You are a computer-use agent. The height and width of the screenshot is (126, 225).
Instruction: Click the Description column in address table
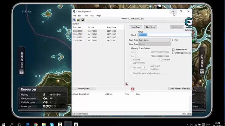point(84,94)
